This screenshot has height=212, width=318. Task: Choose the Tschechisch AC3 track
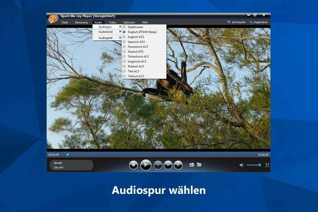[x=144, y=57]
